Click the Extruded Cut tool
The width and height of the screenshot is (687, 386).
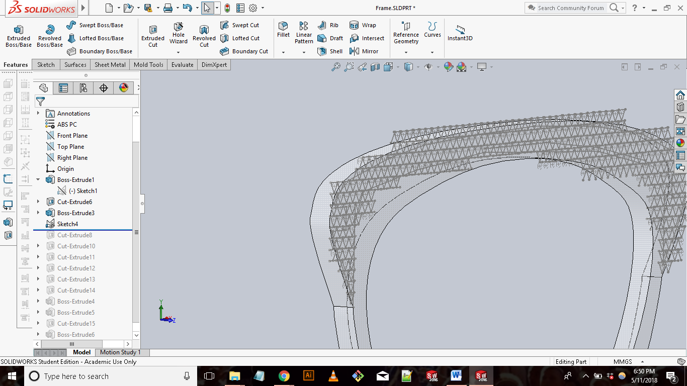pyautogui.click(x=153, y=36)
